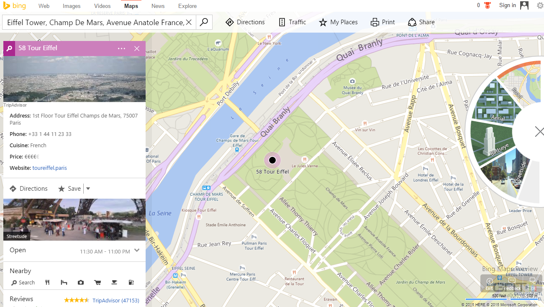
Task: Open the user profile avatar icon
Action: point(524,5)
